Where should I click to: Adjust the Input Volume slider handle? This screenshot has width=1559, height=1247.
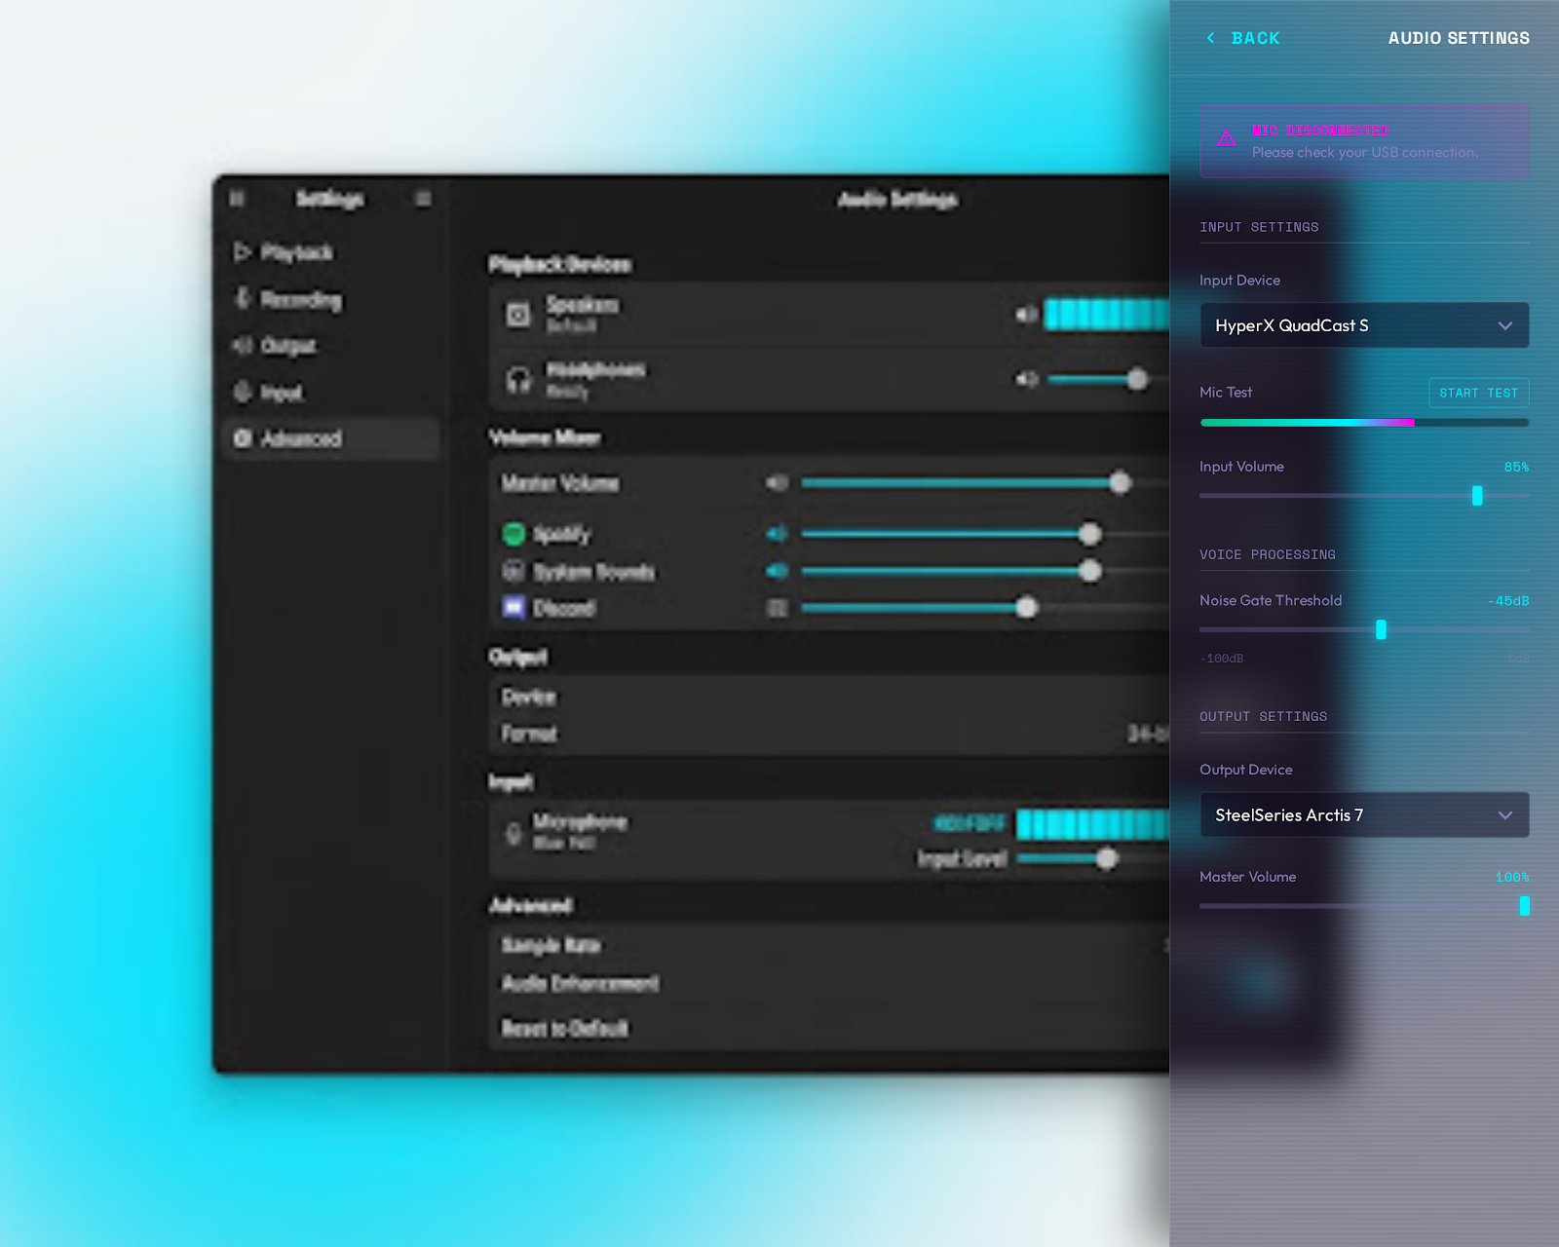tap(1477, 496)
